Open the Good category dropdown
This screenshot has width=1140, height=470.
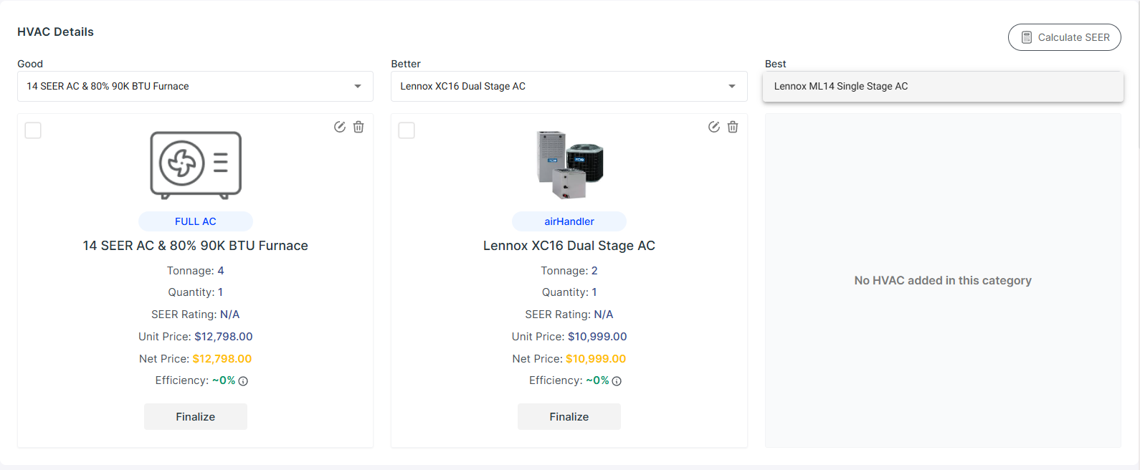(x=195, y=86)
